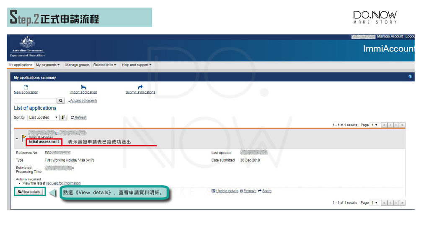Viewport: 429px width, 237px height.
Task: Click in the application search text field
Action: pos(35,101)
